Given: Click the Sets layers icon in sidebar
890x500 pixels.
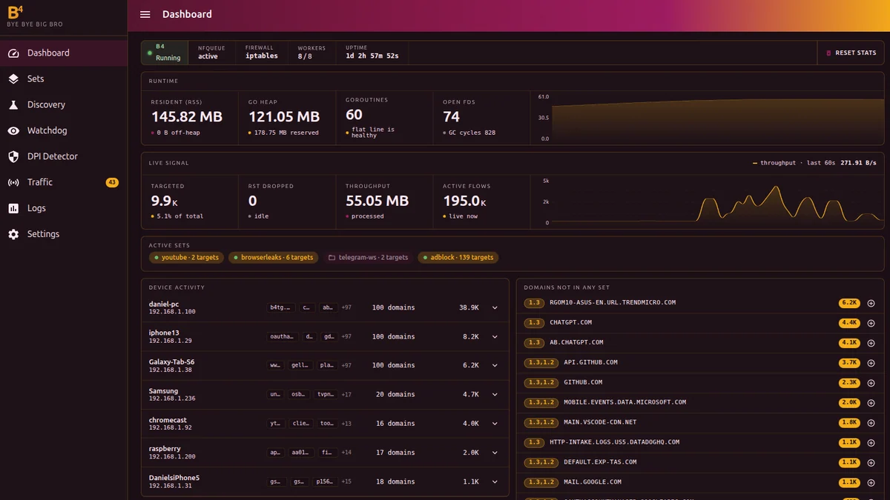Looking at the screenshot, I should pyautogui.click(x=13, y=79).
